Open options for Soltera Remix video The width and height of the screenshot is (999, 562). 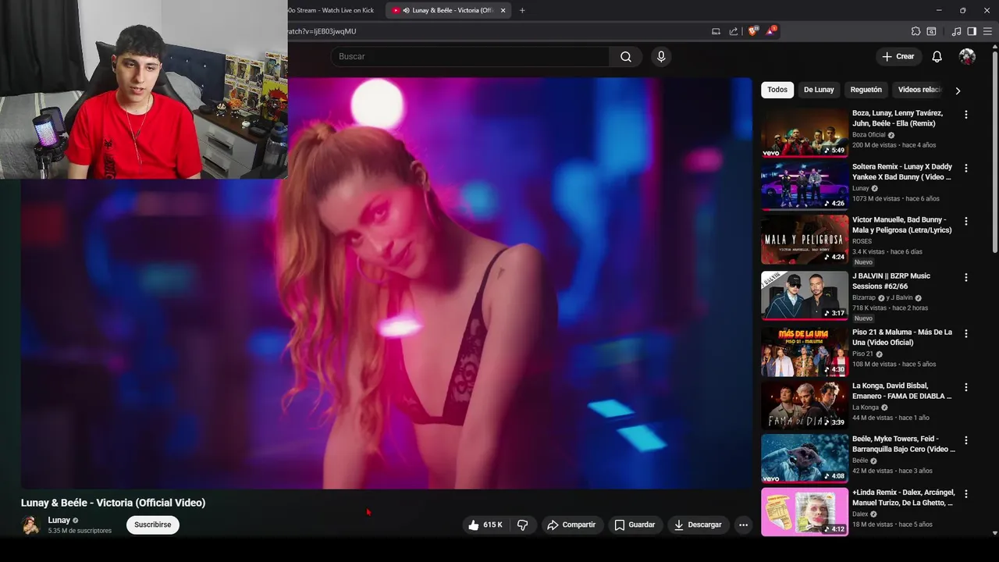(x=966, y=168)
